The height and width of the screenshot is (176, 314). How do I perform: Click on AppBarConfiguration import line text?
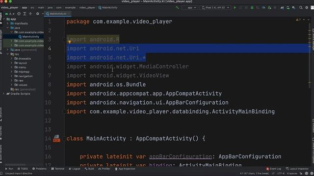click(x=147, y=103)
